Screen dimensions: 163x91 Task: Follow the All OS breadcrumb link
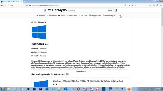tap(33, 22)
